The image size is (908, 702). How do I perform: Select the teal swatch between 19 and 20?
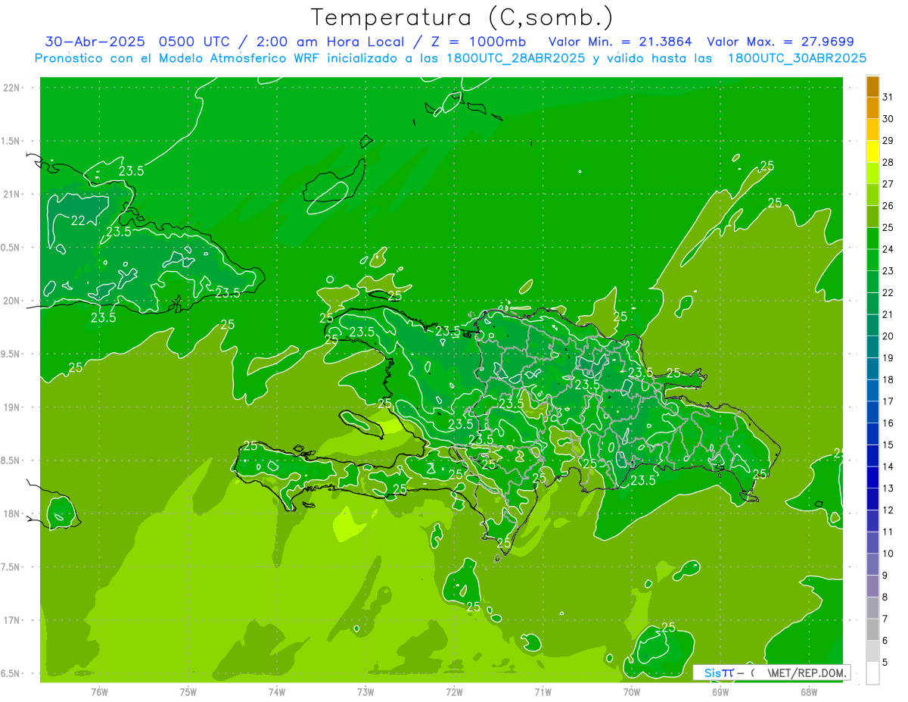click(x=872, y=347)
